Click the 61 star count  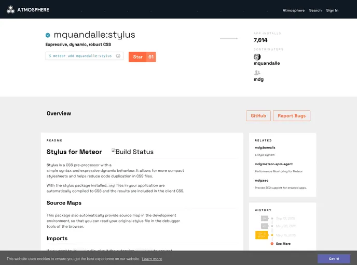(x=151, y=57)
